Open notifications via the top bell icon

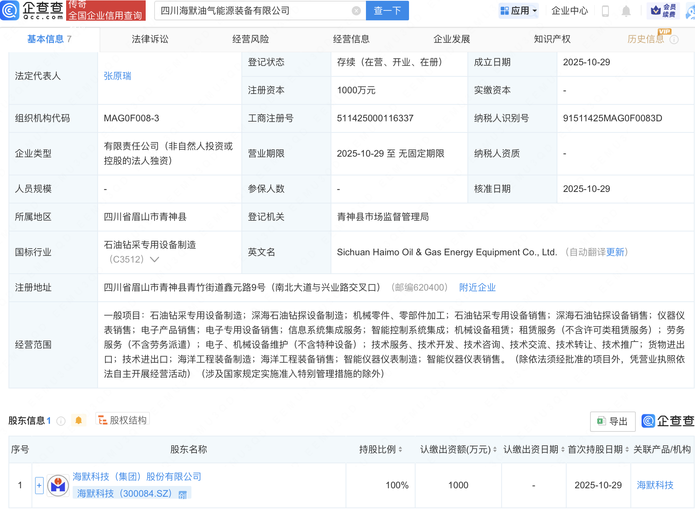pyautogui.click(x=625, y=11)
